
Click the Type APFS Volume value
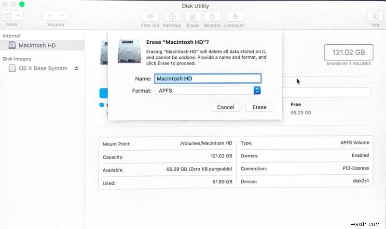(355, 142)
